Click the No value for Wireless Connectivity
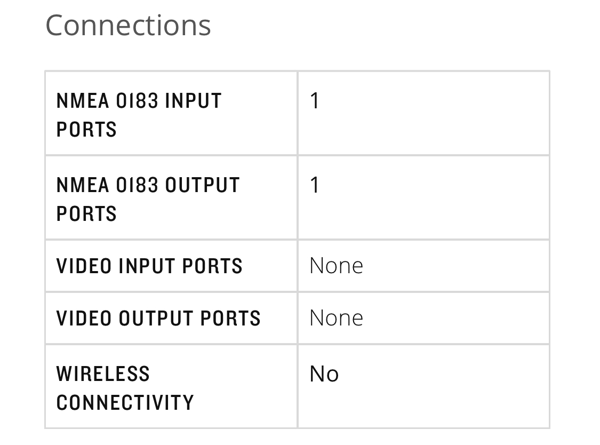600x445 pixels. click(x=324, y=374)
